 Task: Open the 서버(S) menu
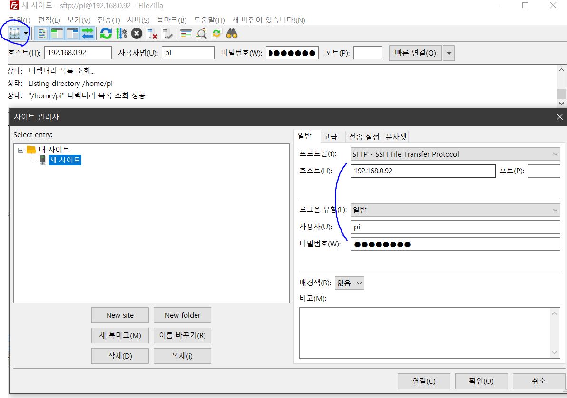pos(138,20)
